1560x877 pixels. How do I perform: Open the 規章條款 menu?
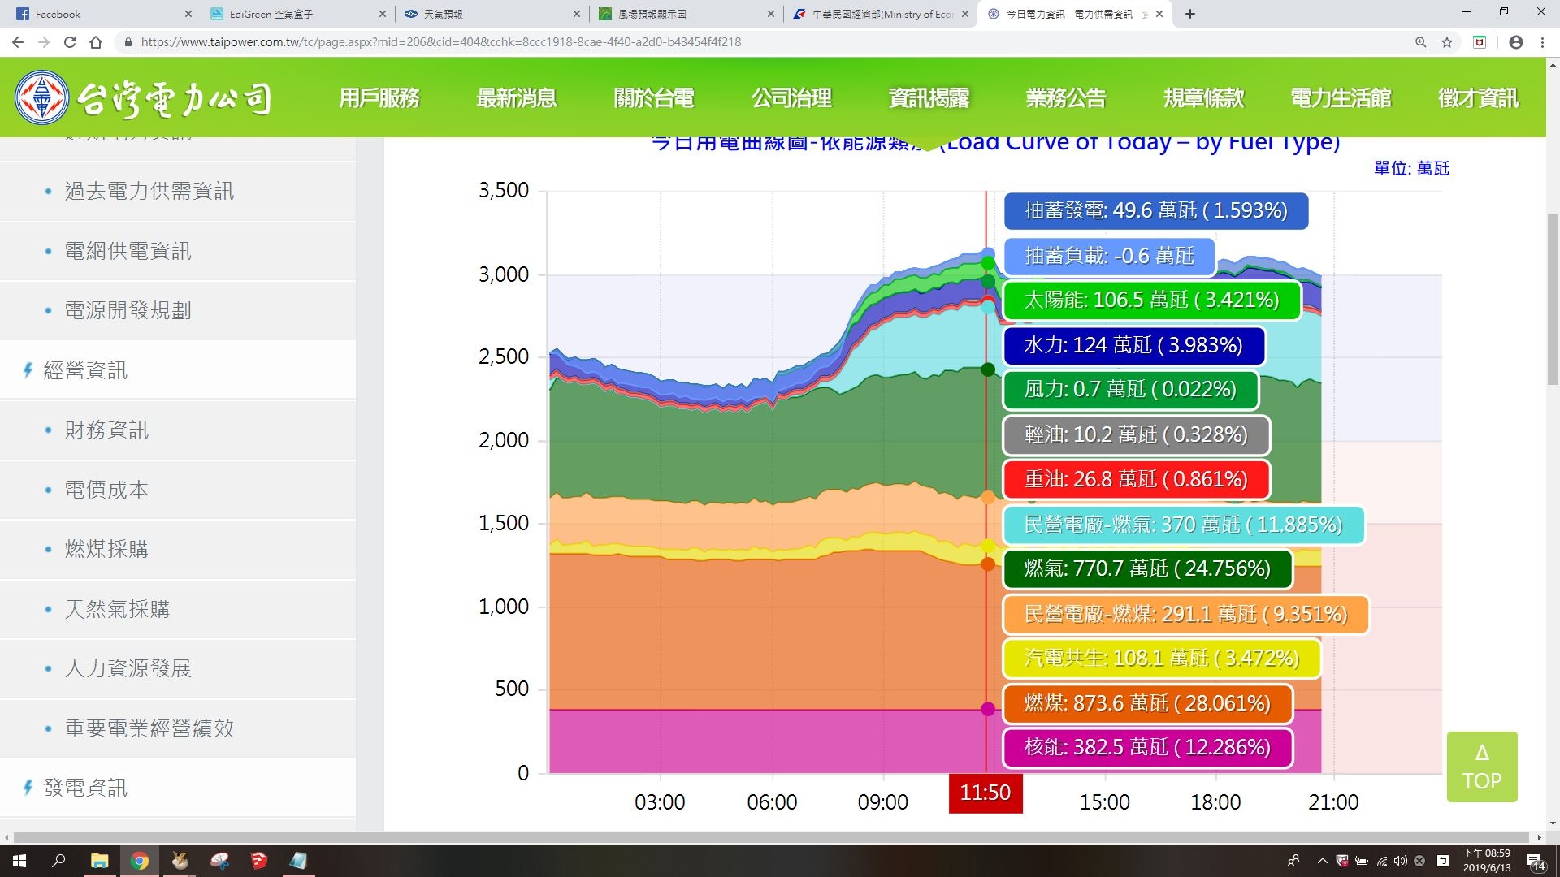(x=1204, y=97)
